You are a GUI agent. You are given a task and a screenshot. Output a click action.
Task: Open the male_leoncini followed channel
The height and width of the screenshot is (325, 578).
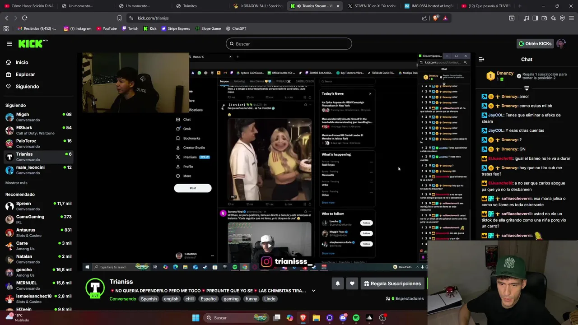point(38,170)
